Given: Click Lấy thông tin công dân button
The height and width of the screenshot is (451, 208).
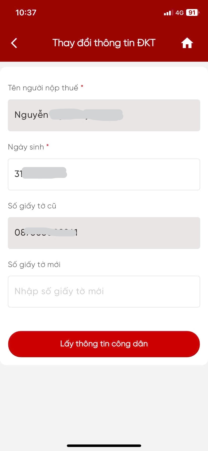Looking at the screenshot, I should point(104,344).
